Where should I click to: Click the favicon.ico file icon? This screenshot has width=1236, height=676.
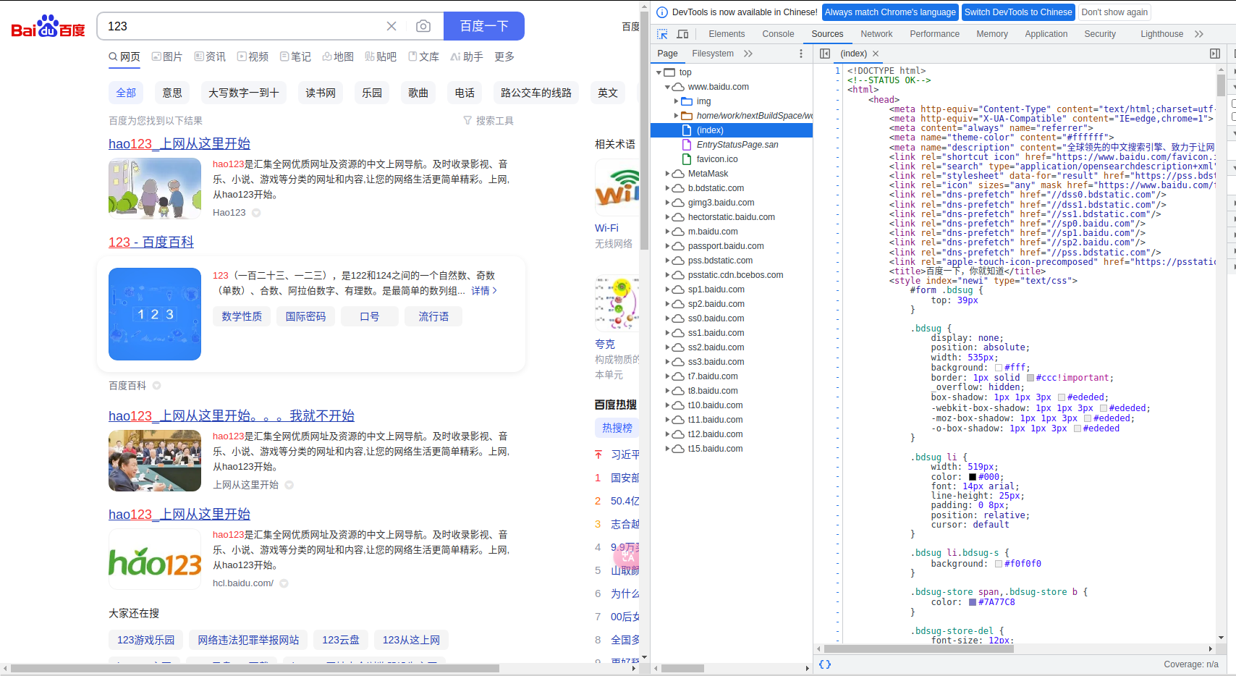click(x=687, y=159)
